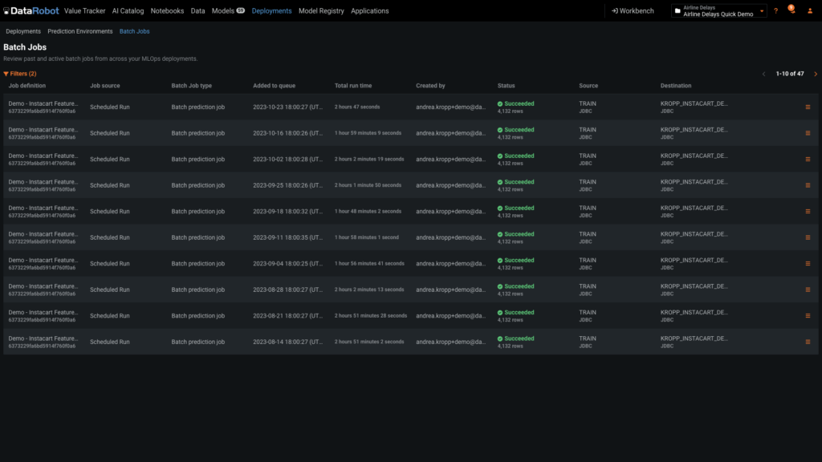Open the Model Registry menu item

321,11
